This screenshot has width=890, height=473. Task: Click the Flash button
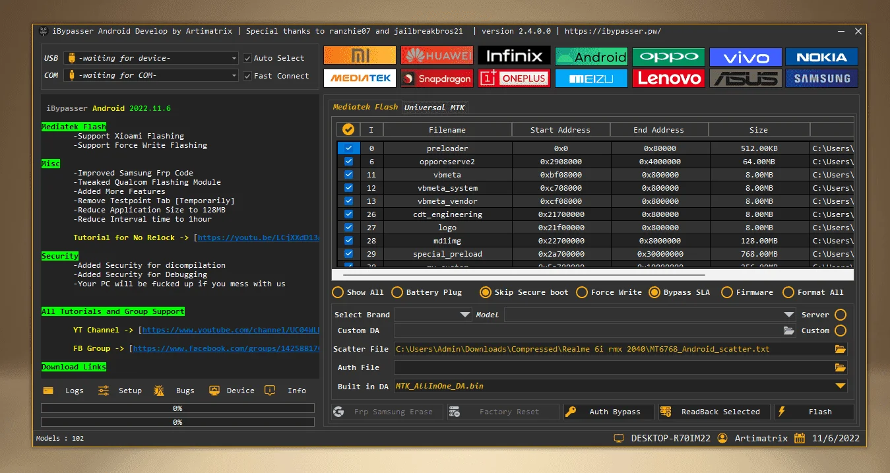(x=815, y=412)
